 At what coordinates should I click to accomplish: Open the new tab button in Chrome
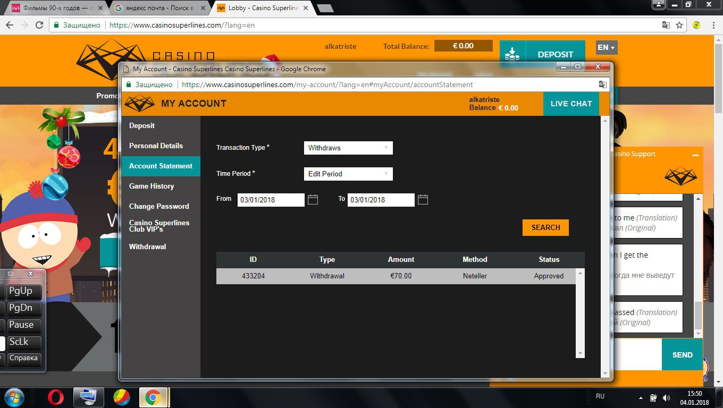coord(325,8)
